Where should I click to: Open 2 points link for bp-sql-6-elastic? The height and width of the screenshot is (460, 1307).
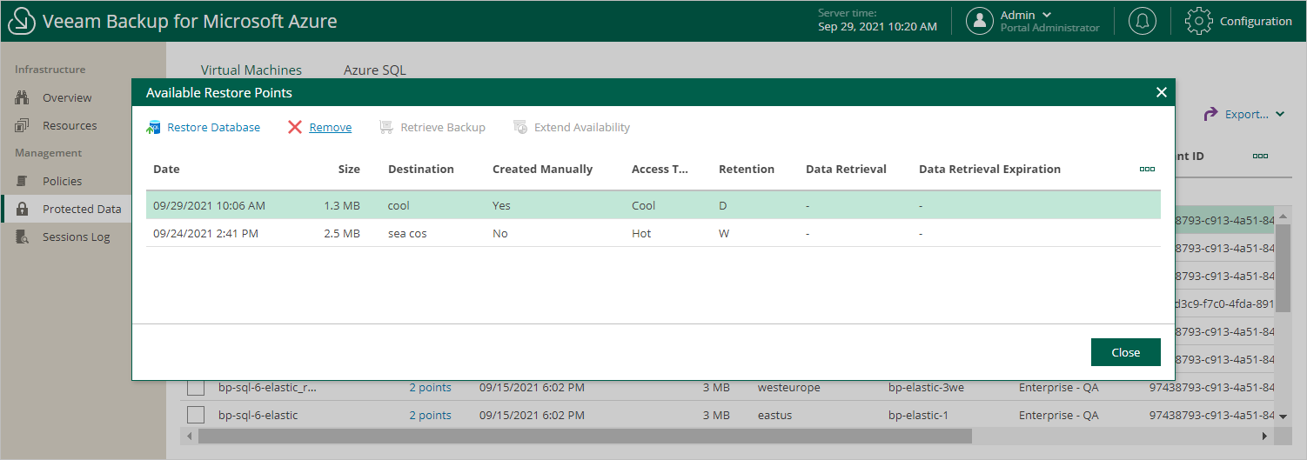[431, 415]
